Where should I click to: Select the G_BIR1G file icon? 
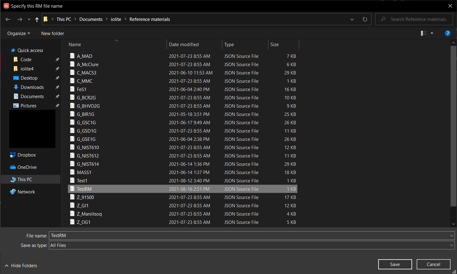click(x=72, y=114)
